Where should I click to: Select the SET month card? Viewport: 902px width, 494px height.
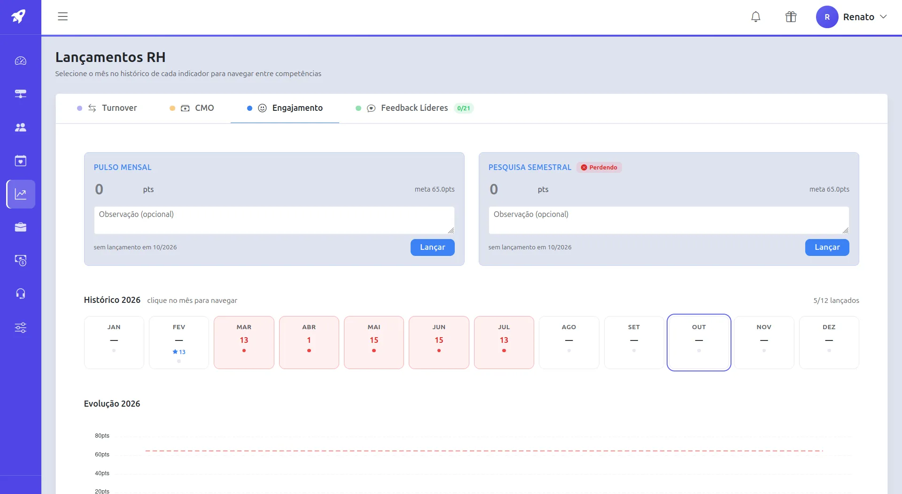(x=634, y=342)
